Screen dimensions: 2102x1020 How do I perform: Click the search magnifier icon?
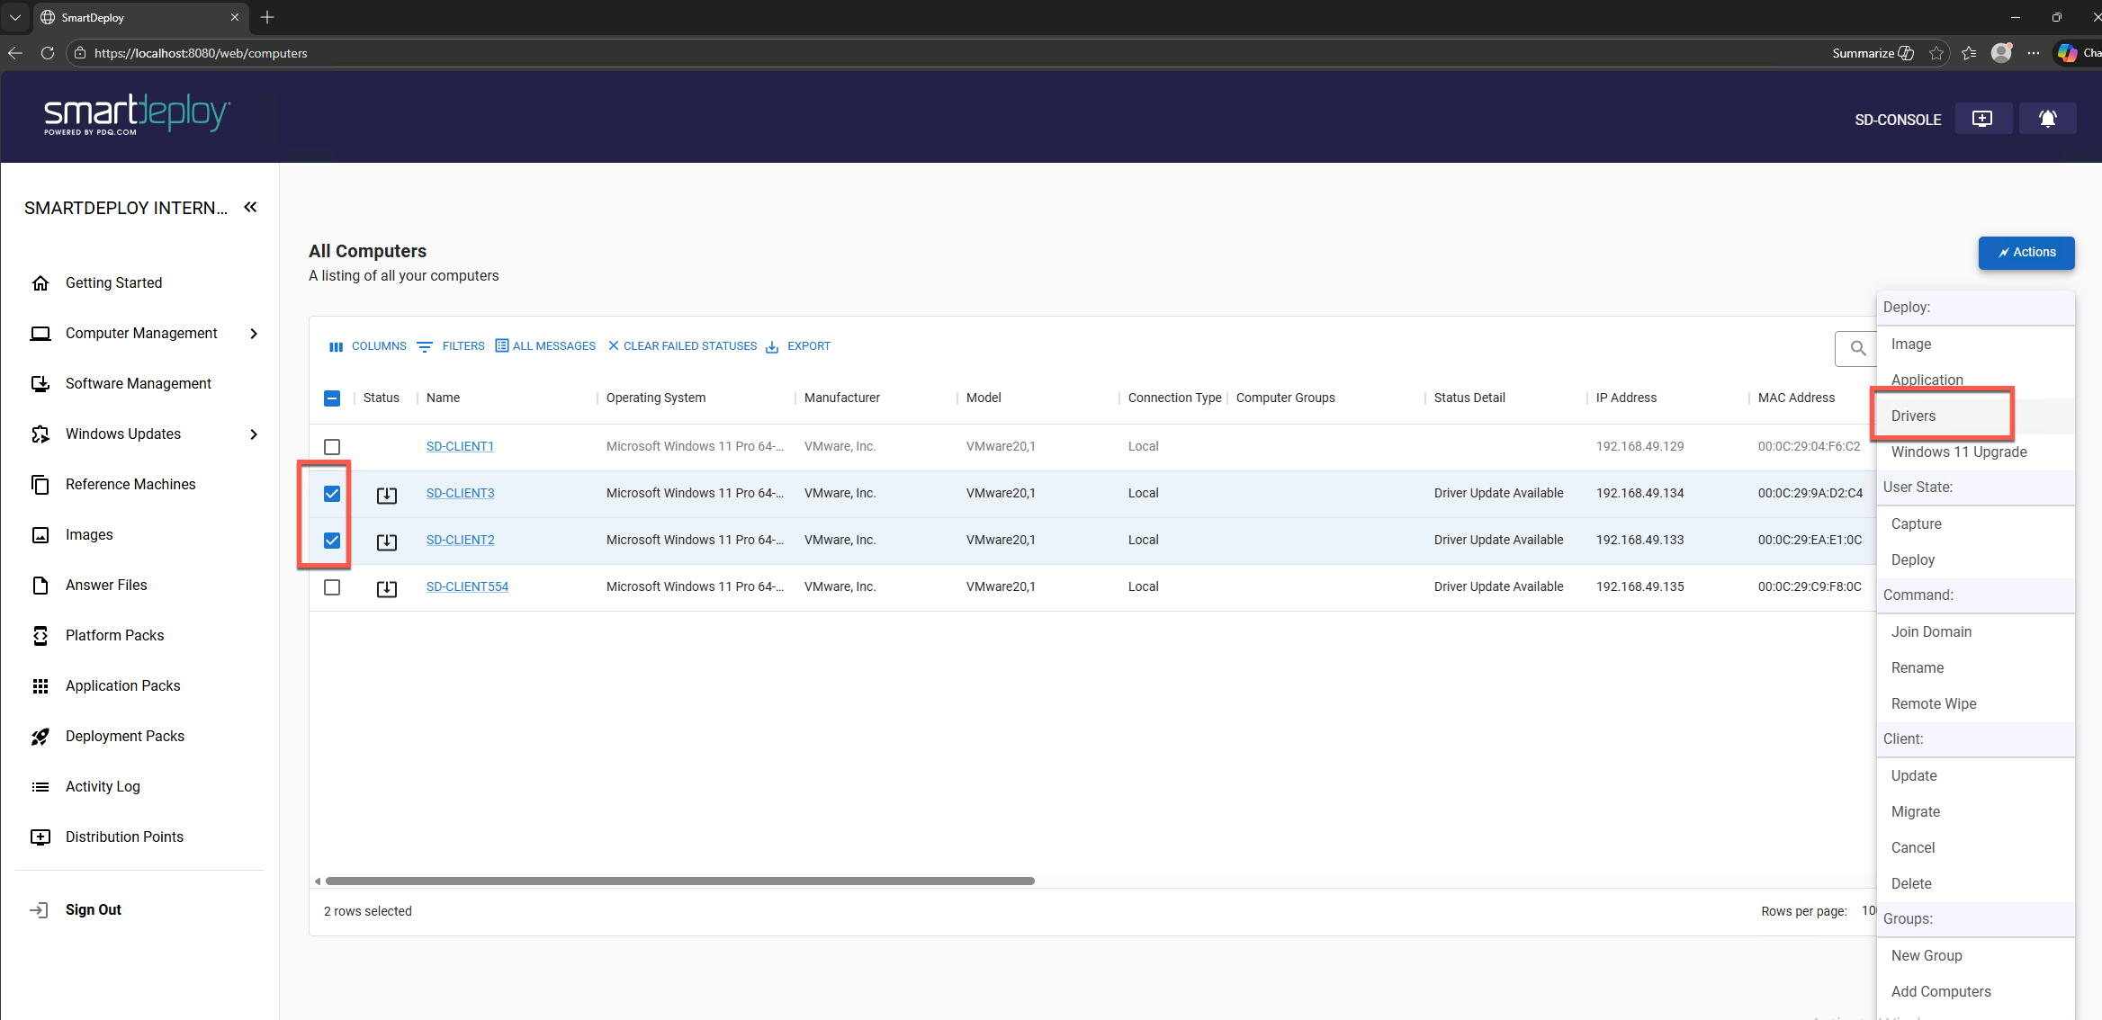(x=1857, y=348)
